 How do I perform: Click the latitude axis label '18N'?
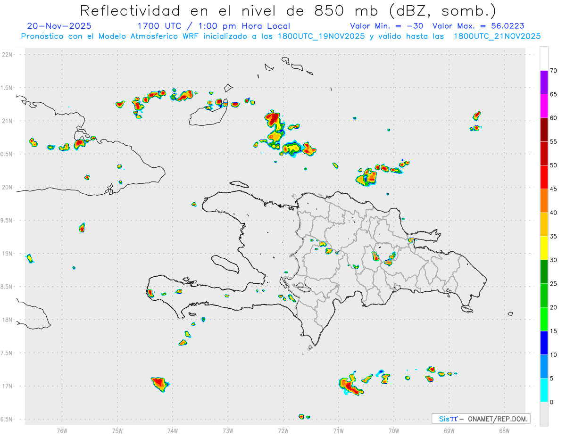click(8, 320)
